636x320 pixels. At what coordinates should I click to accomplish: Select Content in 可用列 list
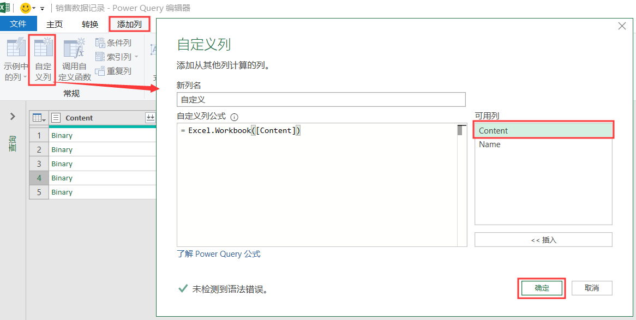click(543, 131)
